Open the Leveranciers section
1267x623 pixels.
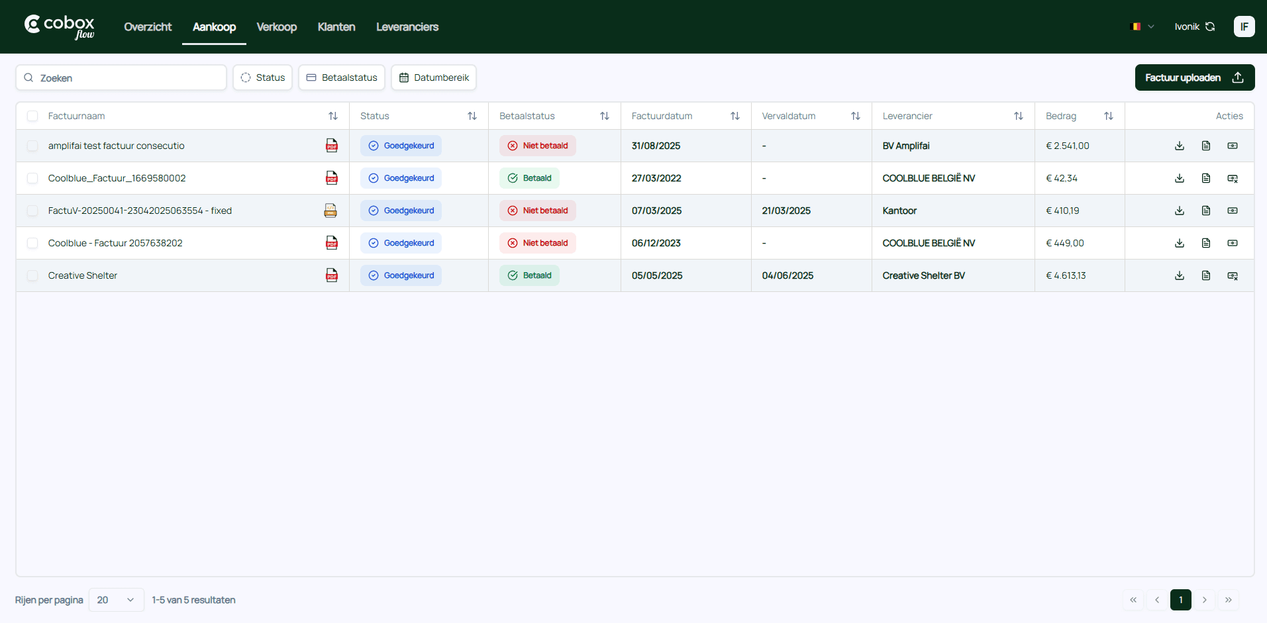click(407, 26)
